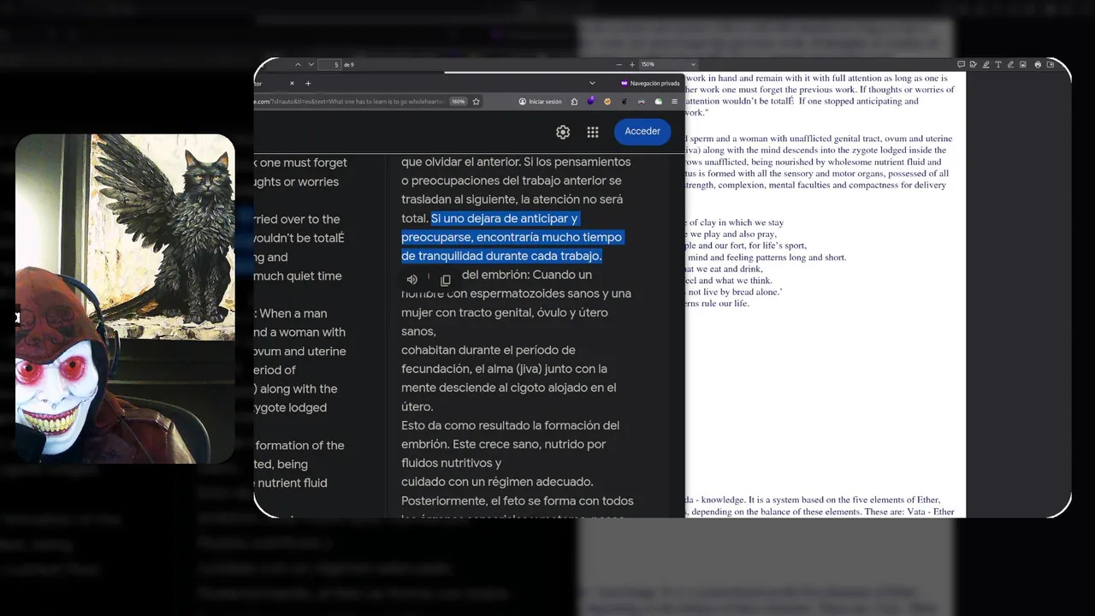The width and height of the screenshot is (1095, 616).
Task: Click source text 'formation of the'
Action: (x=299, y=445)
